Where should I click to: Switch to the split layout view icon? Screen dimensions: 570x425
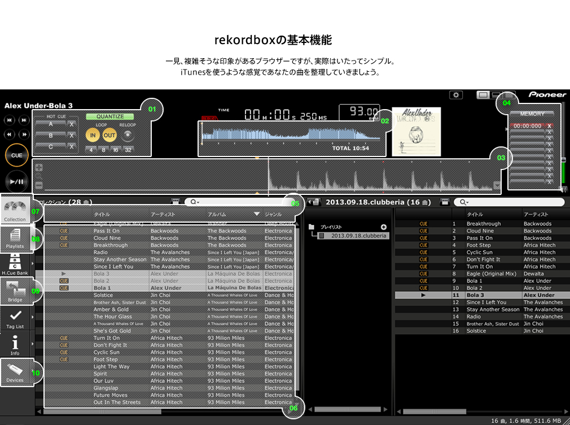496,95
